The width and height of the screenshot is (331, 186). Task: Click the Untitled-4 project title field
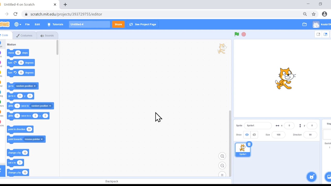pyautogui.click(x=89, y=24)
